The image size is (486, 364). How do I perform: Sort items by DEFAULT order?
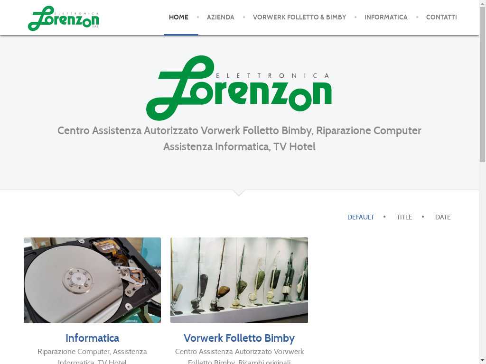click(361, 217)
